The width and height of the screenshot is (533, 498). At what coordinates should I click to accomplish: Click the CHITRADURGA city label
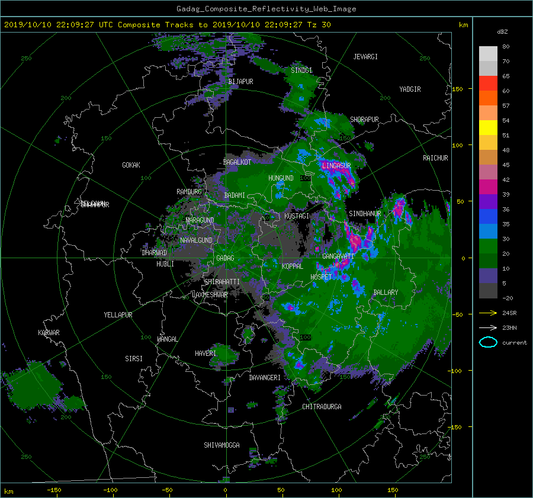click(x=322, y=407)
